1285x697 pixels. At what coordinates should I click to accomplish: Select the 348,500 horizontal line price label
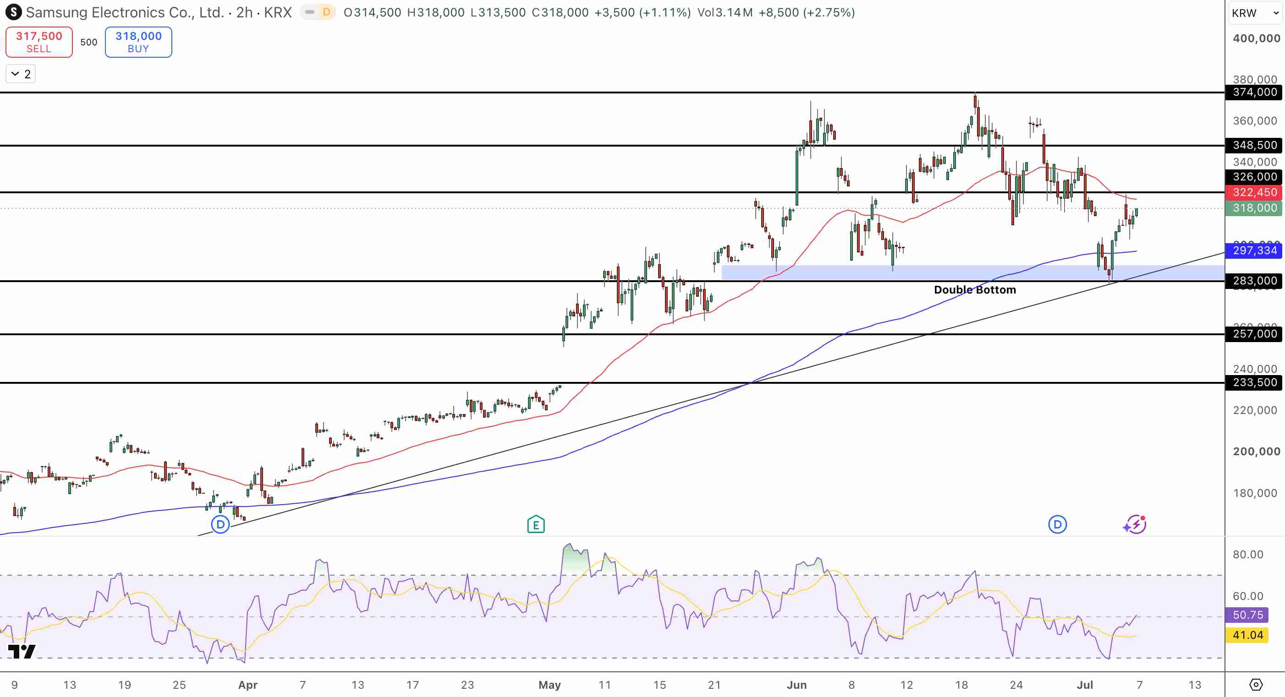[x=1254, y=145]
